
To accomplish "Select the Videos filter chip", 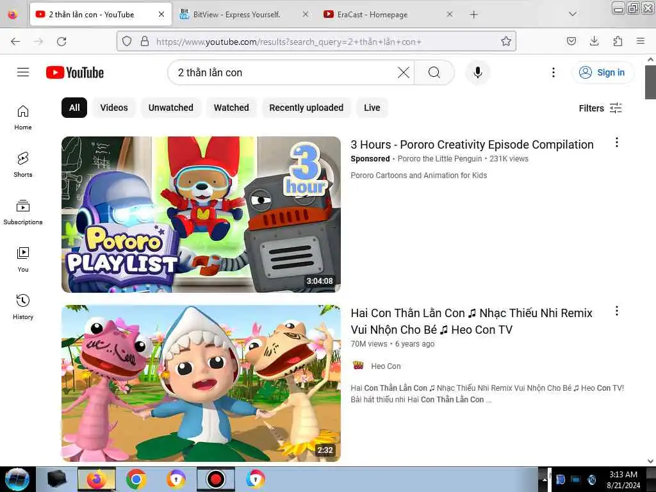I will pos(114,108).
